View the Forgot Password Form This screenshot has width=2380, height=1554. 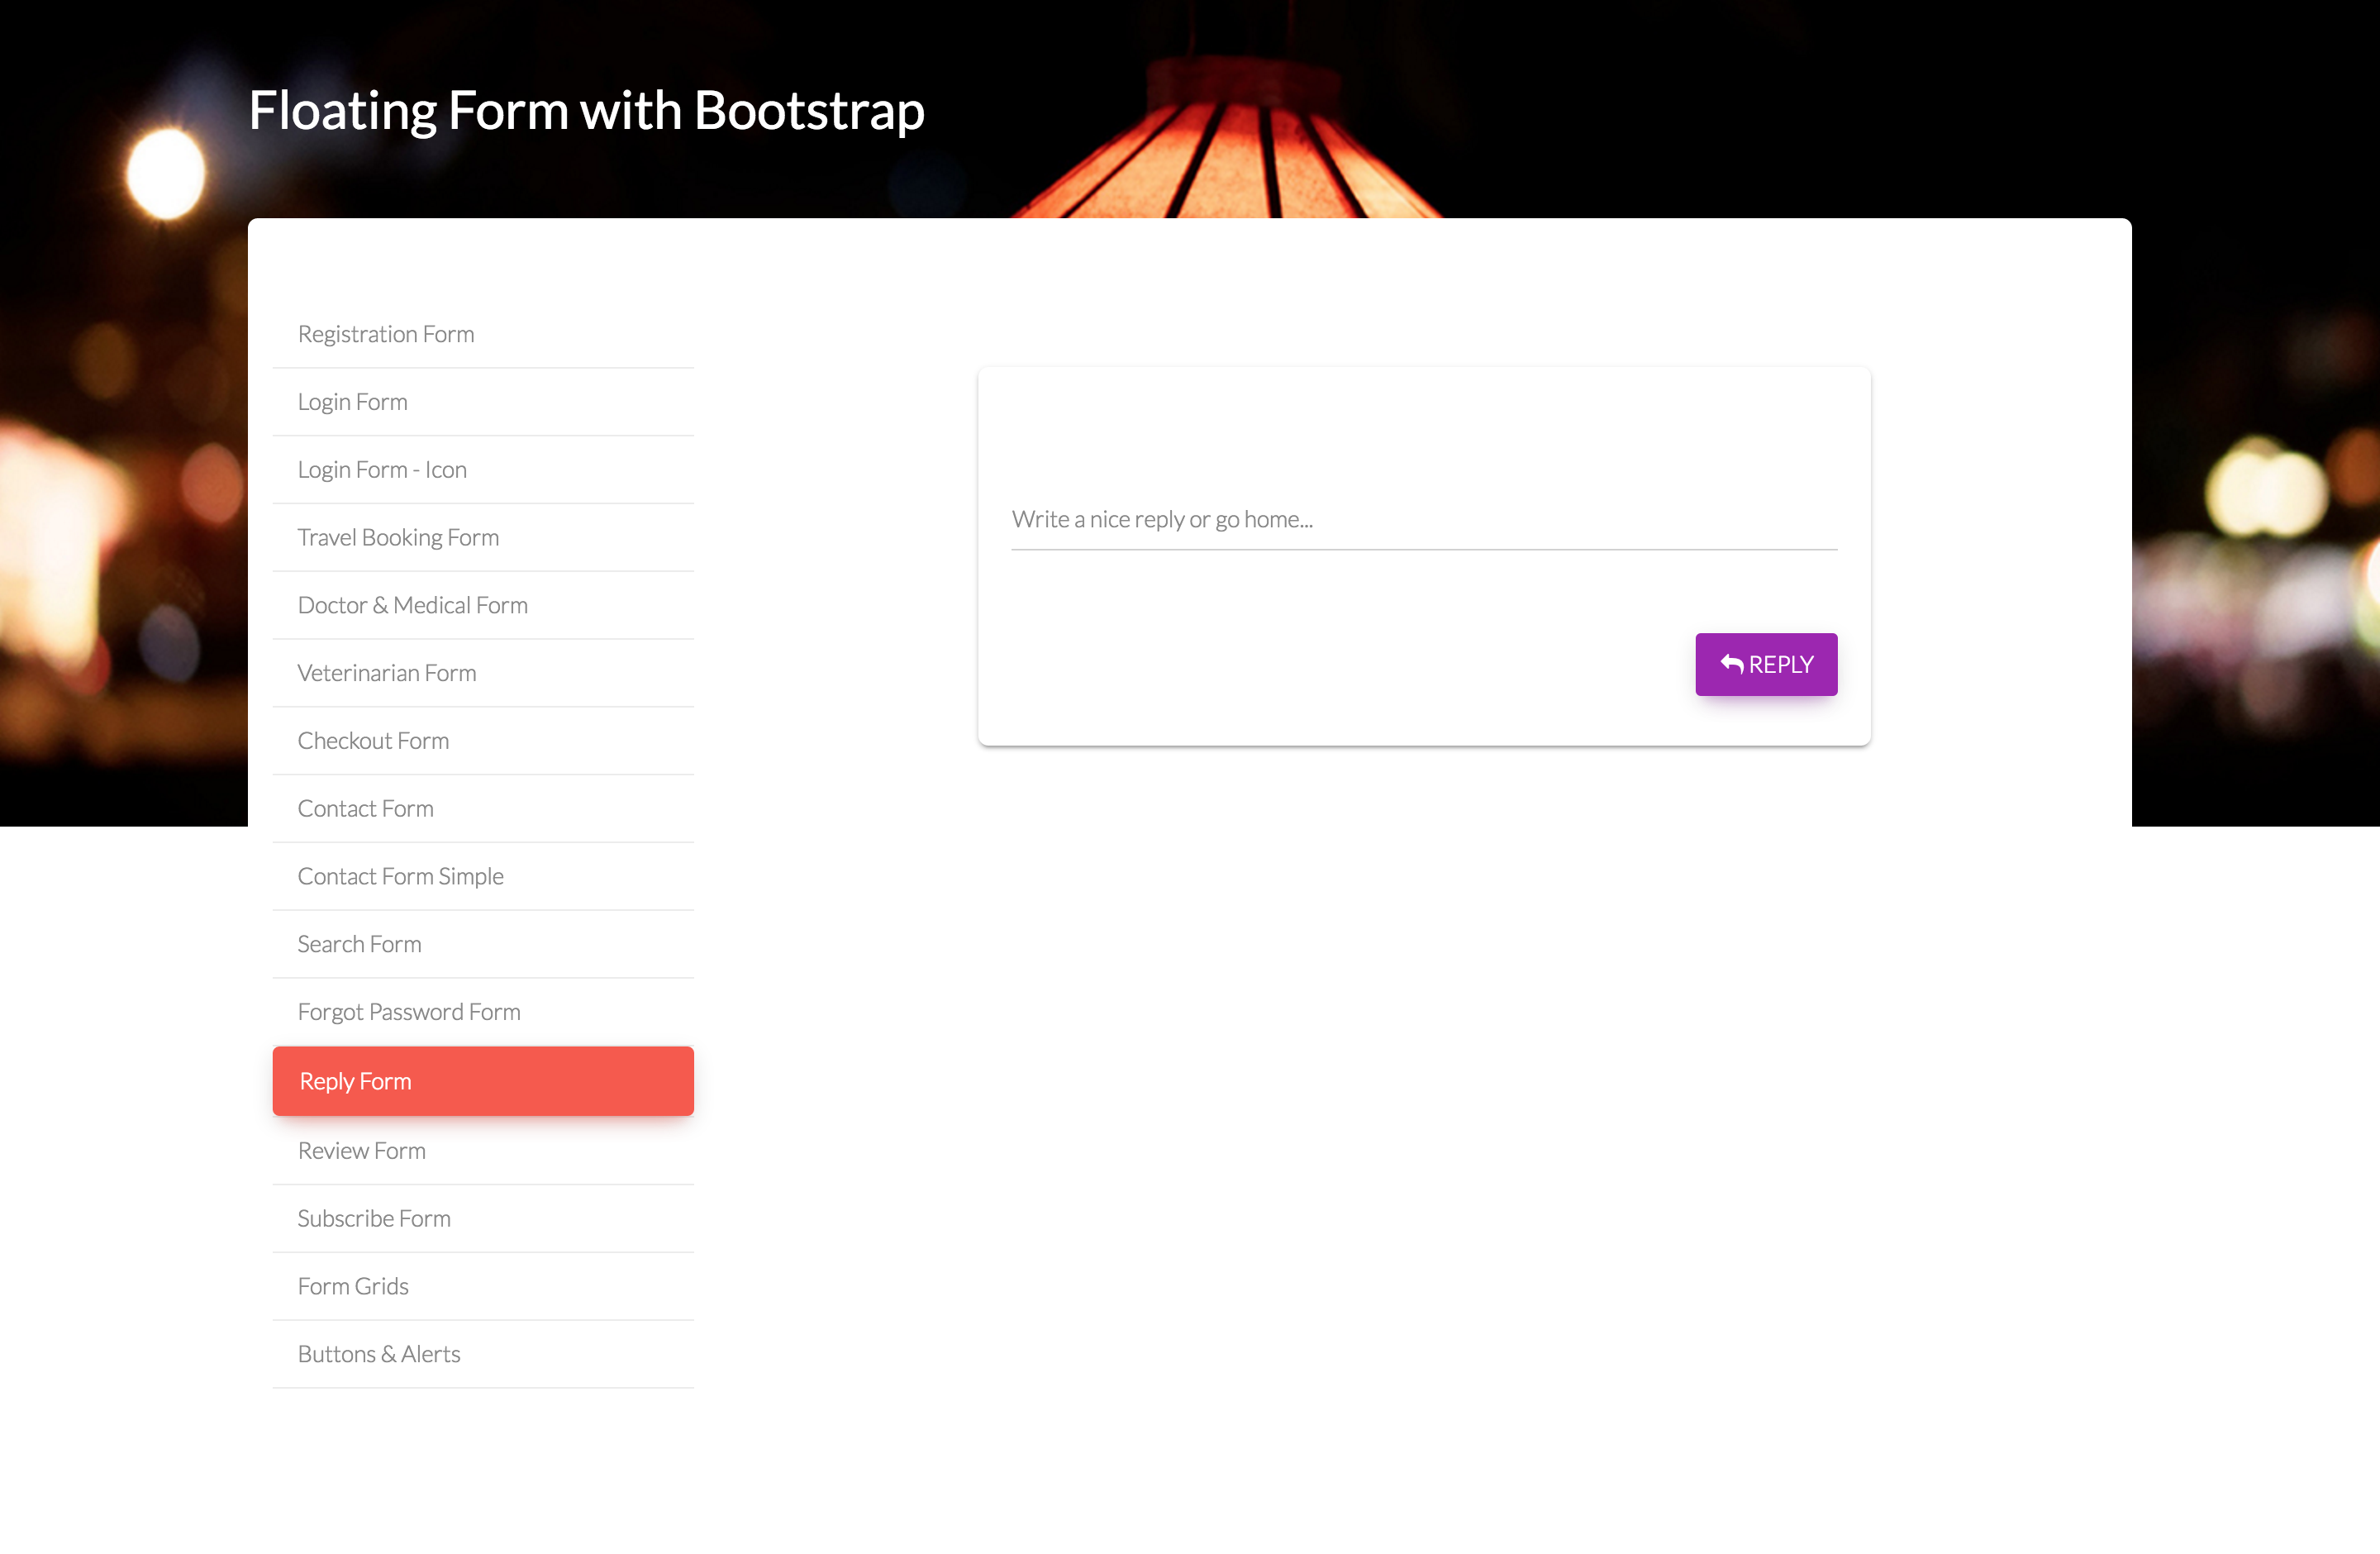tap(409, 1012)
